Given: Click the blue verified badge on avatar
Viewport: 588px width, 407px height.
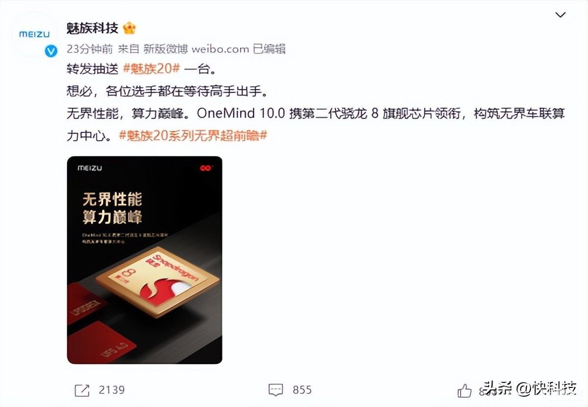Looking at the screenshot, I should 51,51.
